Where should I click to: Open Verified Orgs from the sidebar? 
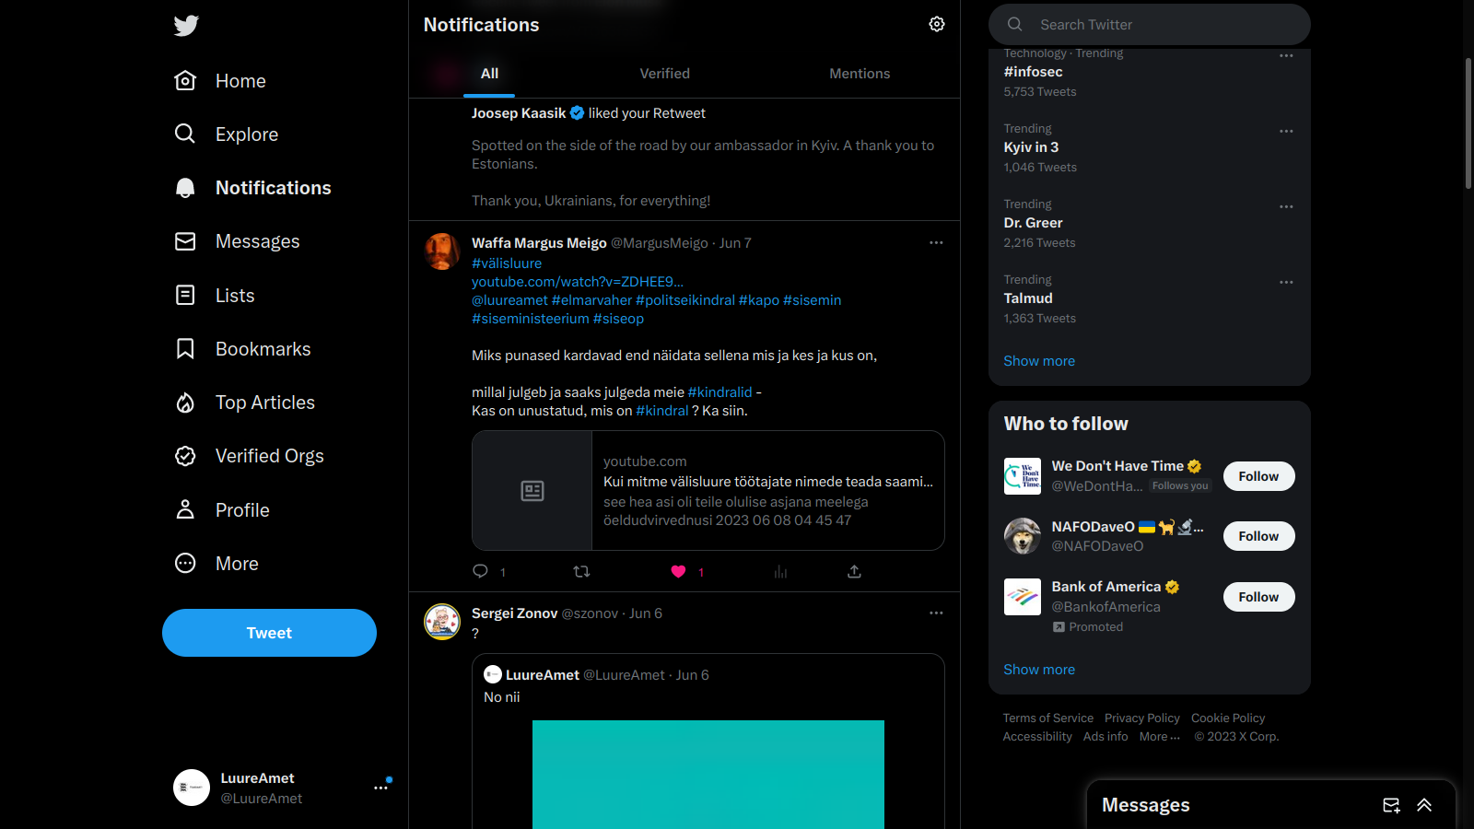[x=249, y=456]
